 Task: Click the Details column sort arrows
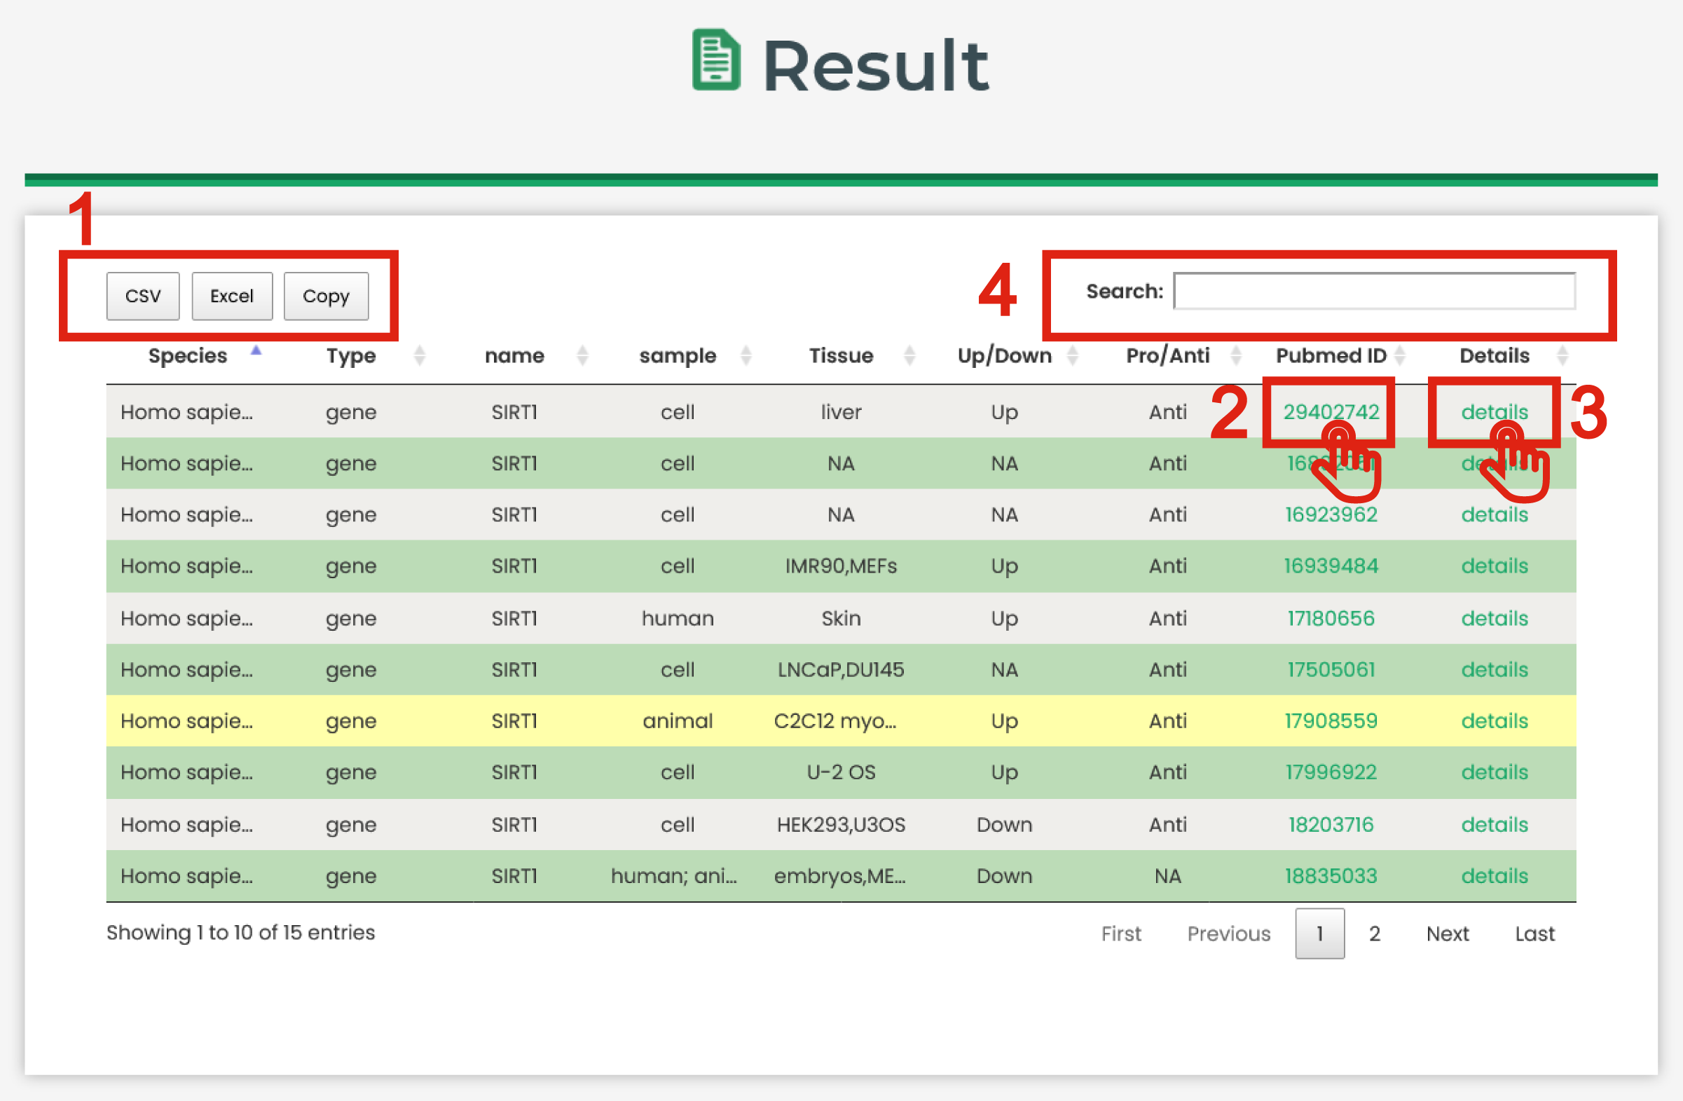[x=1562, y=355]
